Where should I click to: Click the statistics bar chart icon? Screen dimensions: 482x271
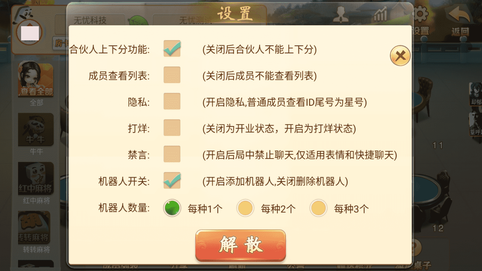[x=380, y=14]
